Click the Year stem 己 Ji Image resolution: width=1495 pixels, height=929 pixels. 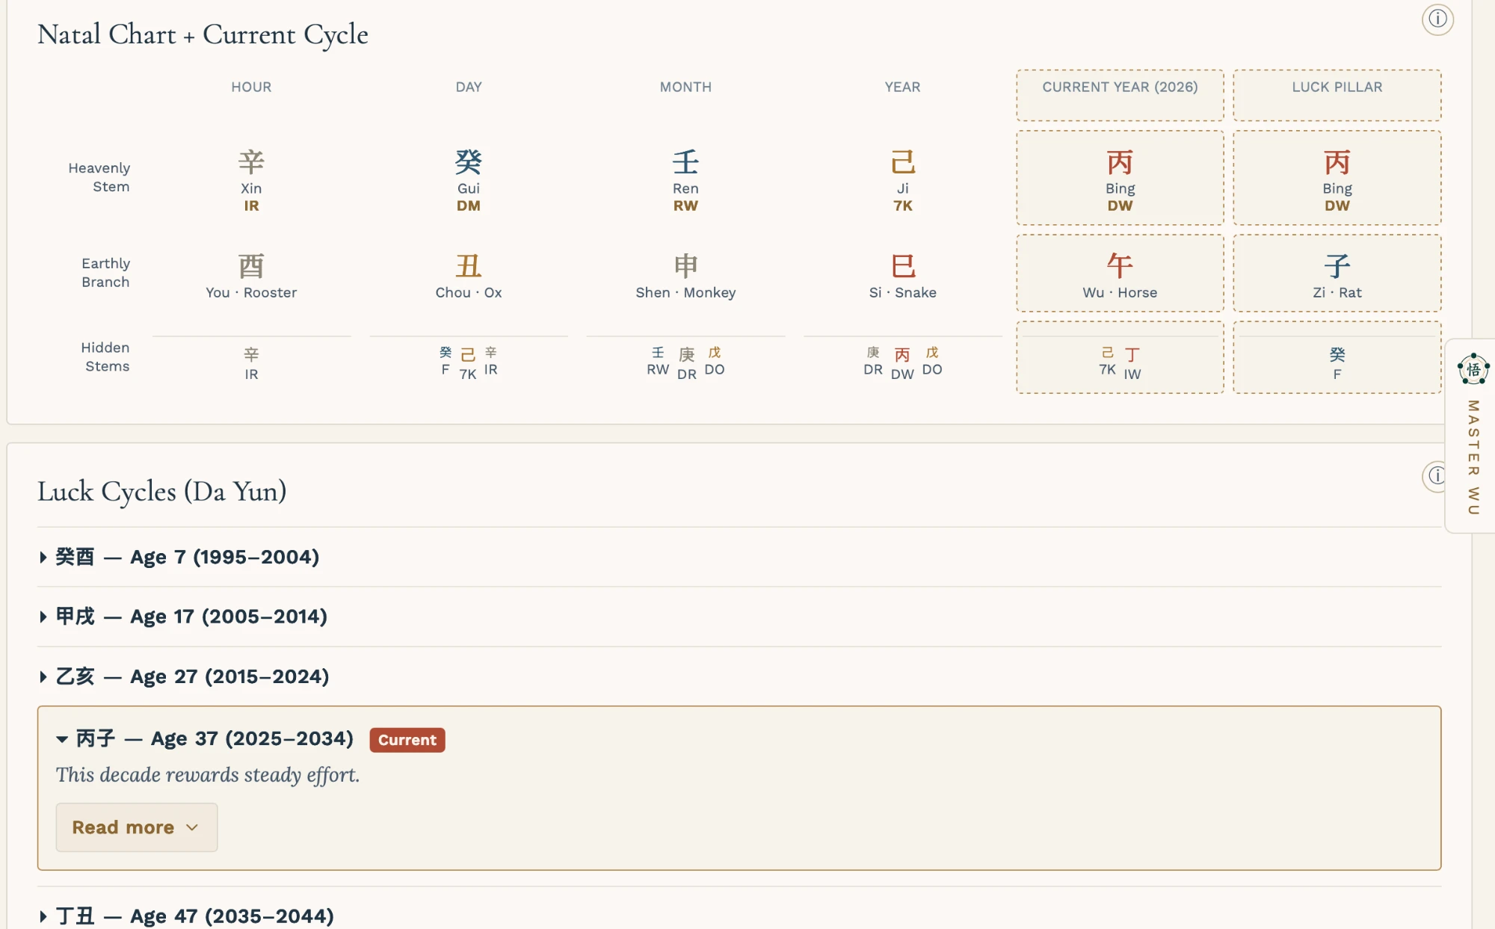902,180
